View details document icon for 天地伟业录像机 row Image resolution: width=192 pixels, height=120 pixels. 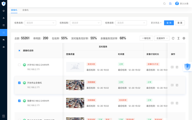pyautogui.click(x=177, y=85)
